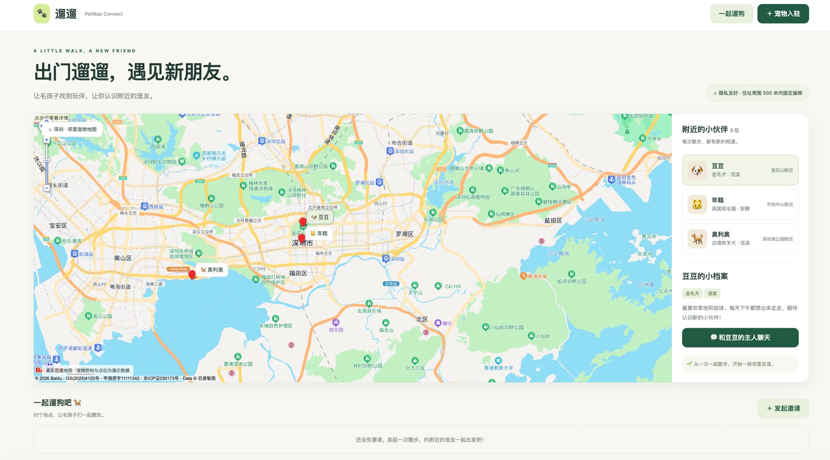Click the 福田红树林自然保护区 icon
This screenshot has height=460, width=830.
pos(256,279)
